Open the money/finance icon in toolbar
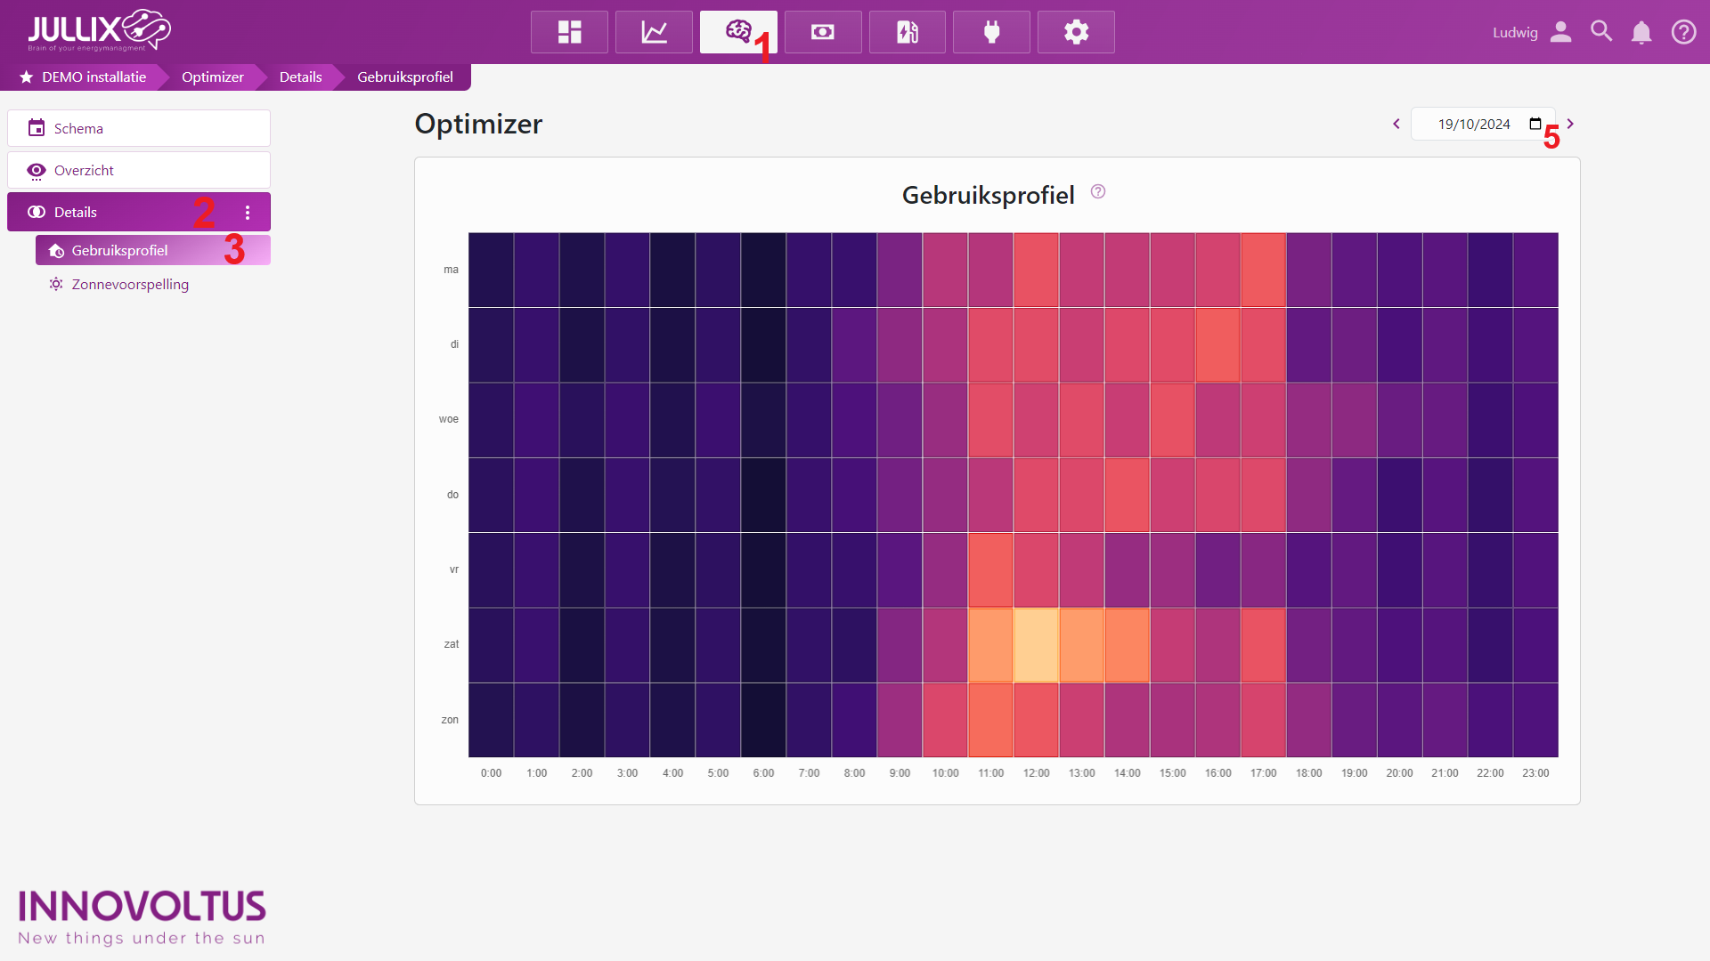The height and width of the screenshot is (961, 1710). pos(822,32)
